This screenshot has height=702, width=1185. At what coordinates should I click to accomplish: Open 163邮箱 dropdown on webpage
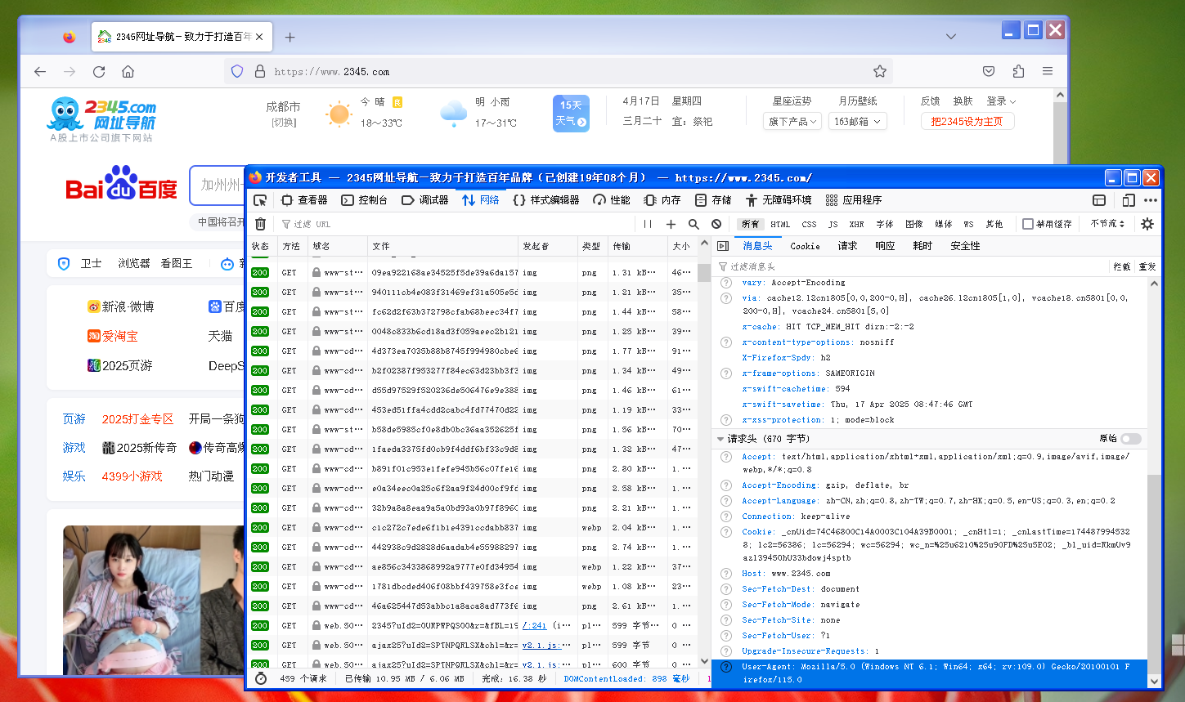(x=858, y=121)
